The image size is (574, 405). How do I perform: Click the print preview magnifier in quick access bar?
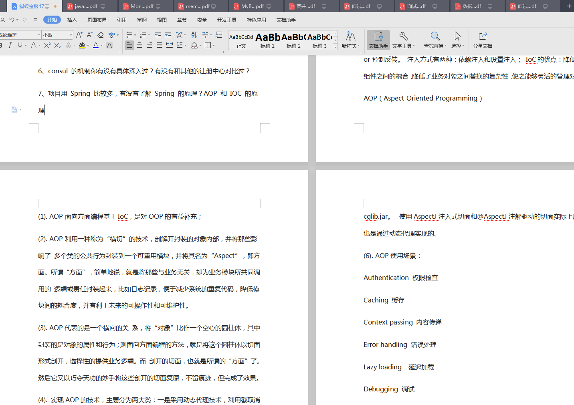pyautogui.click(x=2, y=20)
